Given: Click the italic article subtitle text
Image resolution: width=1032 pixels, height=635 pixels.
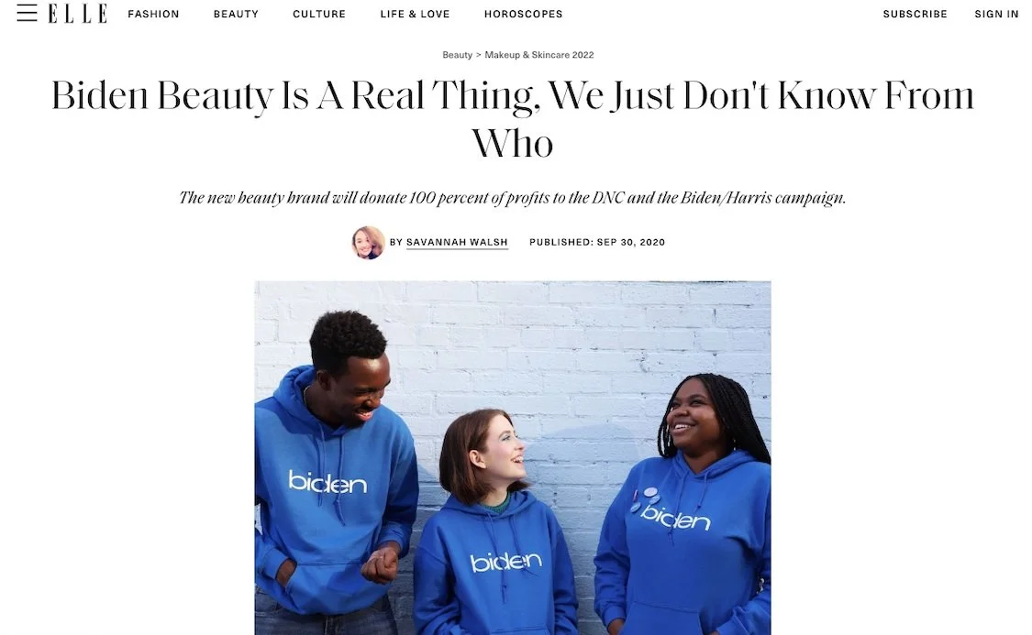Looking at the screenshot, I should (x=513, y=198).
